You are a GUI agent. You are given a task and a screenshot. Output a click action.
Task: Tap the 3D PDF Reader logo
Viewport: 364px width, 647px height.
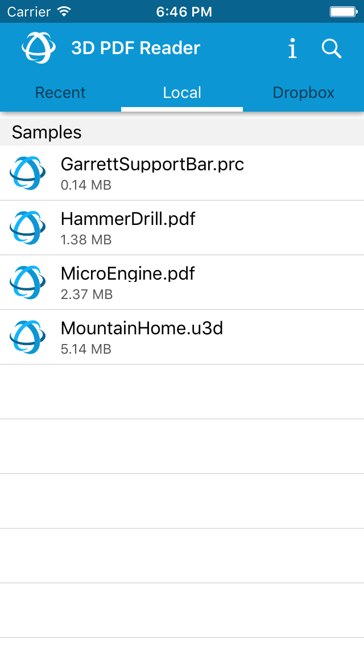coord(39,48)
